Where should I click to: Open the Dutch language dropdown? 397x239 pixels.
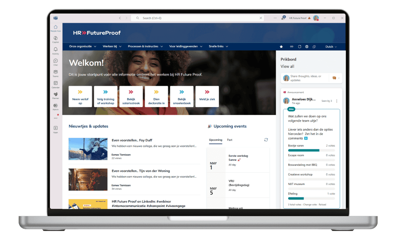[x=331, y=47]
